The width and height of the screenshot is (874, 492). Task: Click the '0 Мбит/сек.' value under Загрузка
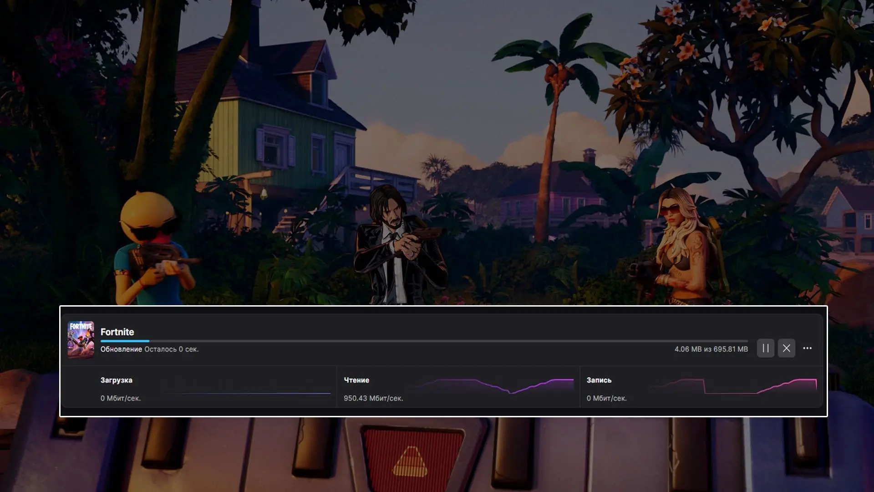(x=121, y=398)
